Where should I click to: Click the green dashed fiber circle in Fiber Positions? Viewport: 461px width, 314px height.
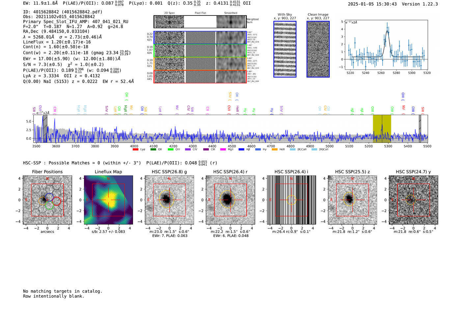49,206
